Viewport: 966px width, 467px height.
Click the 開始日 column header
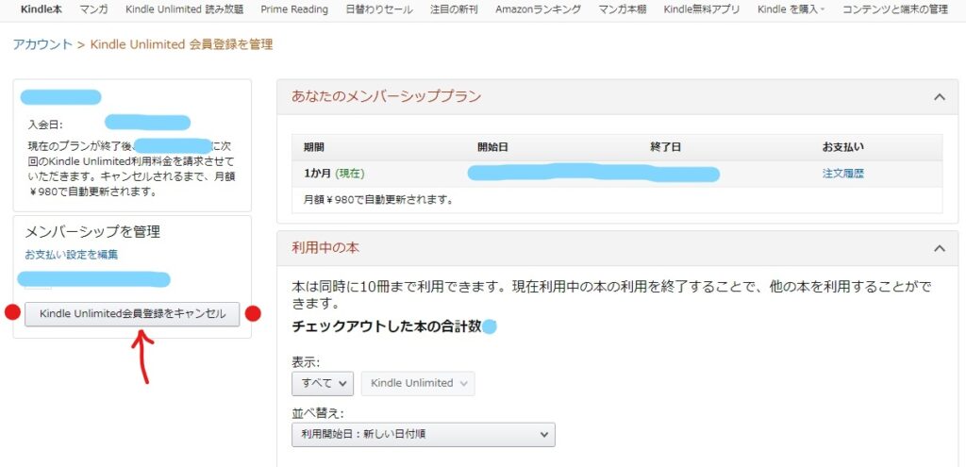click(492, 148)
